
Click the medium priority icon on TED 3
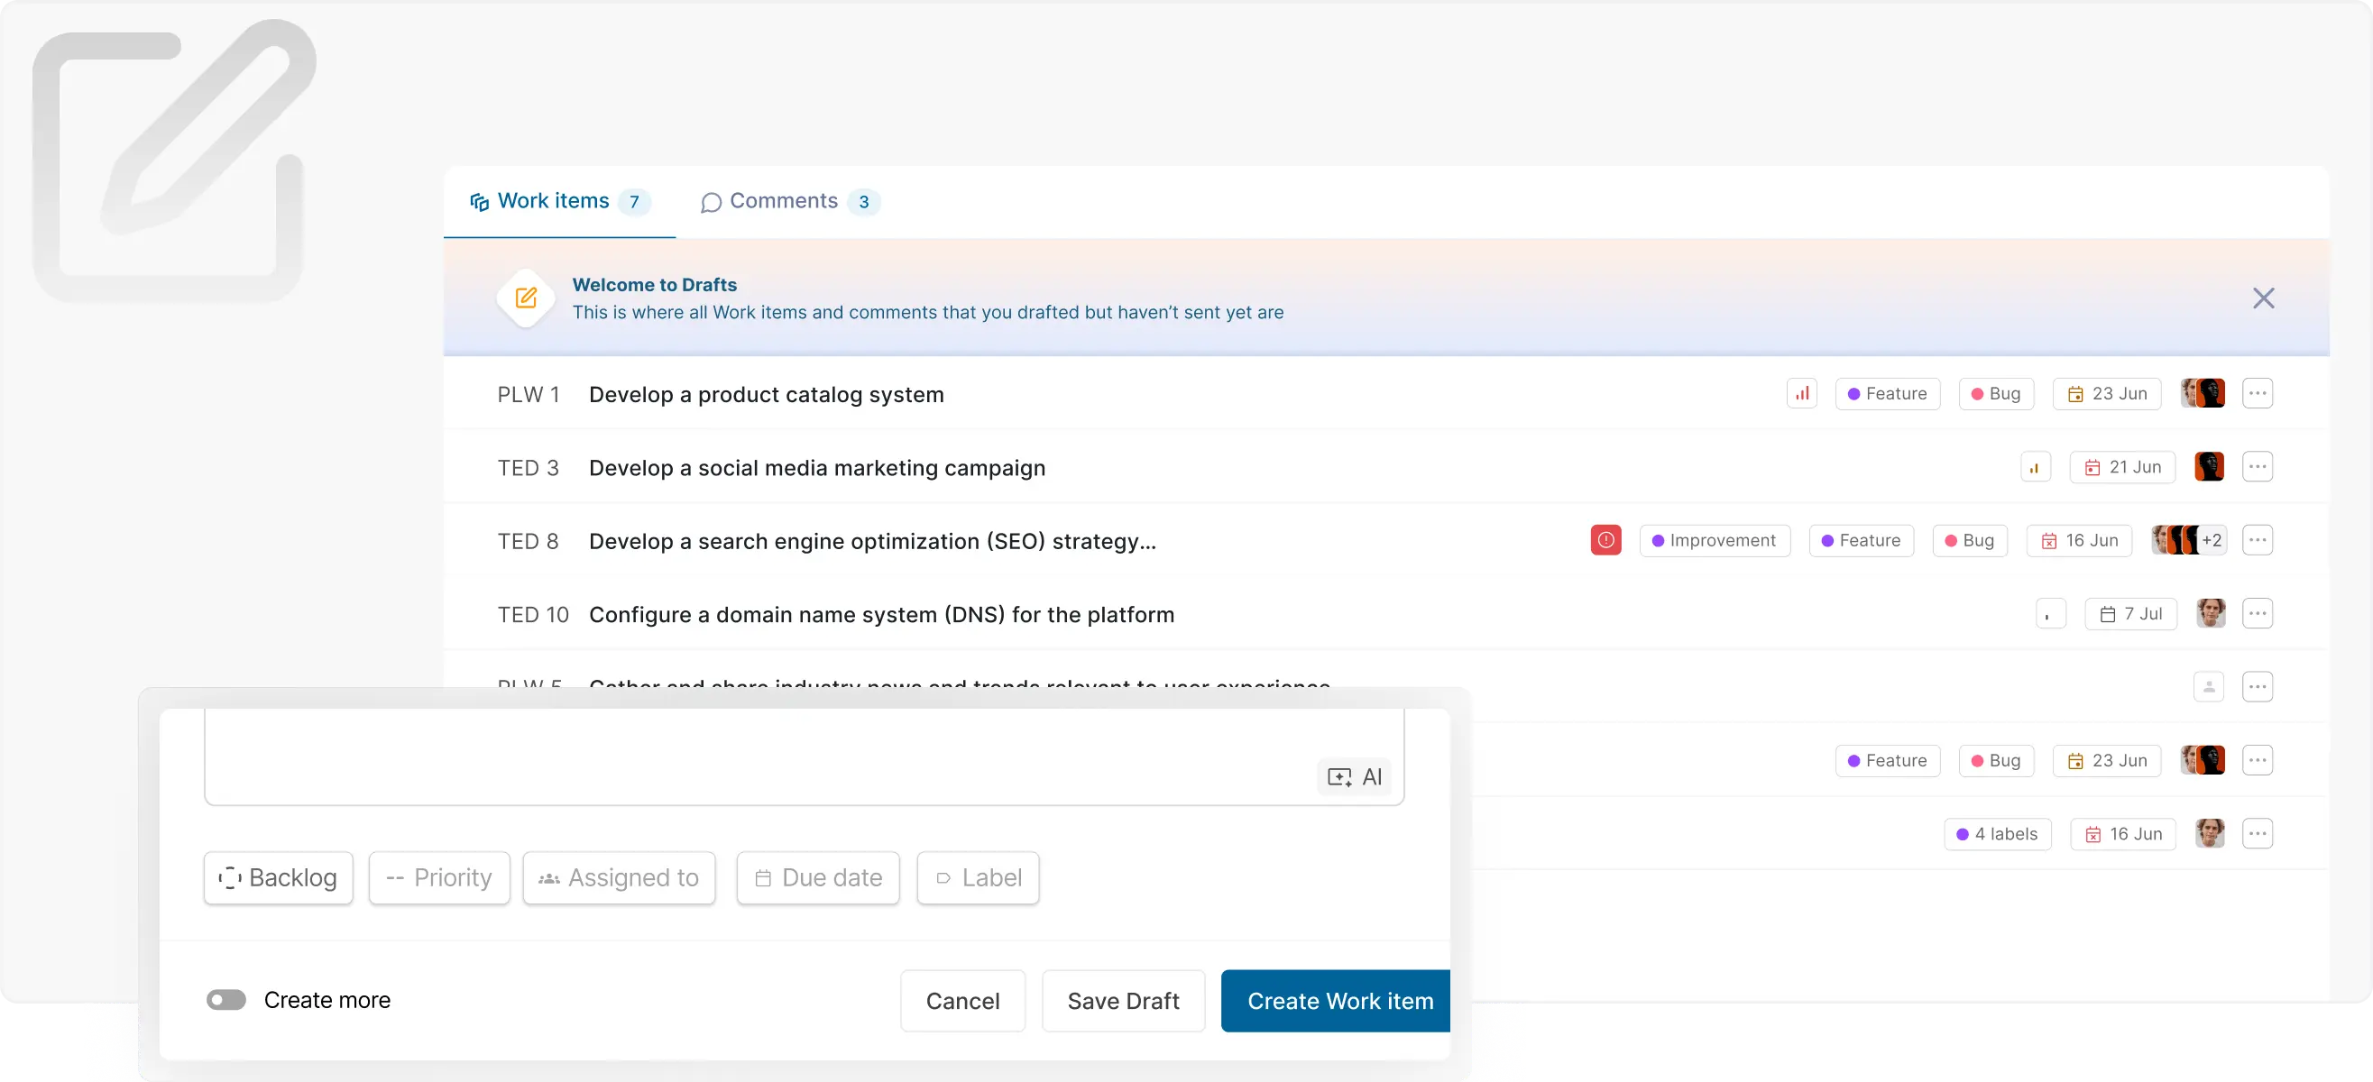click(x=2035, y=468)
